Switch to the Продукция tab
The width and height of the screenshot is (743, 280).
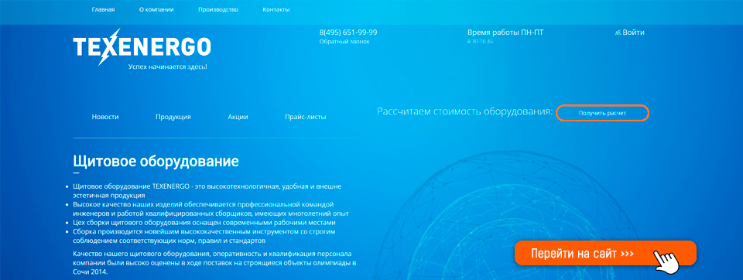point(173,117)
